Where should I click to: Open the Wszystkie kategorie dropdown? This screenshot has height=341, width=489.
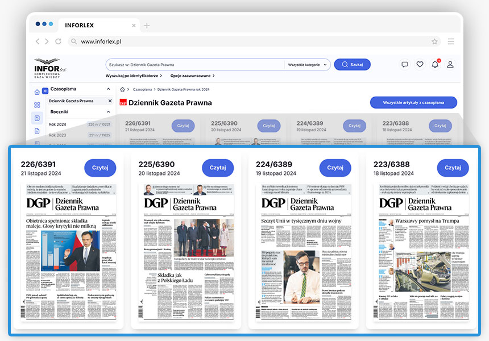(307, 65)
